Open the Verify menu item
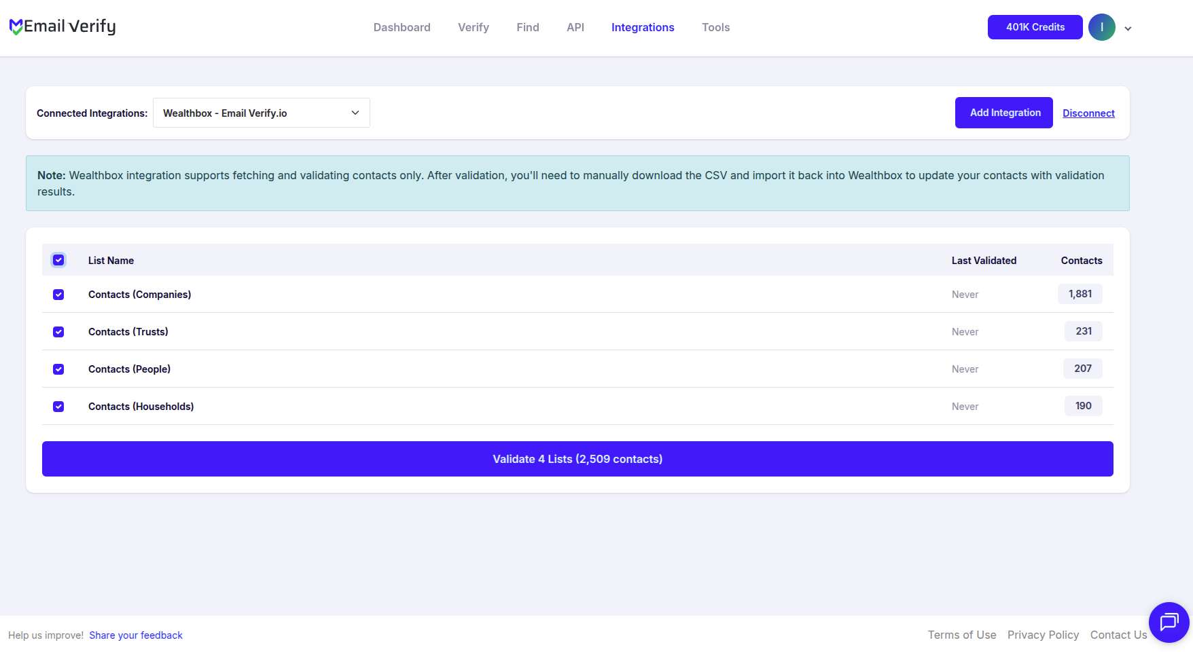The width and height of the screenshot is (1193, 653). click(474, 27)
